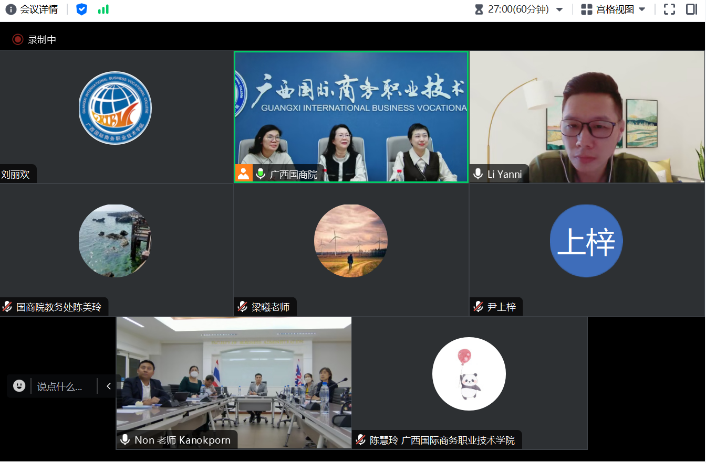Click the blue security shield icon
The width and height of the screenshot is (706, 463).
point(81,9)
